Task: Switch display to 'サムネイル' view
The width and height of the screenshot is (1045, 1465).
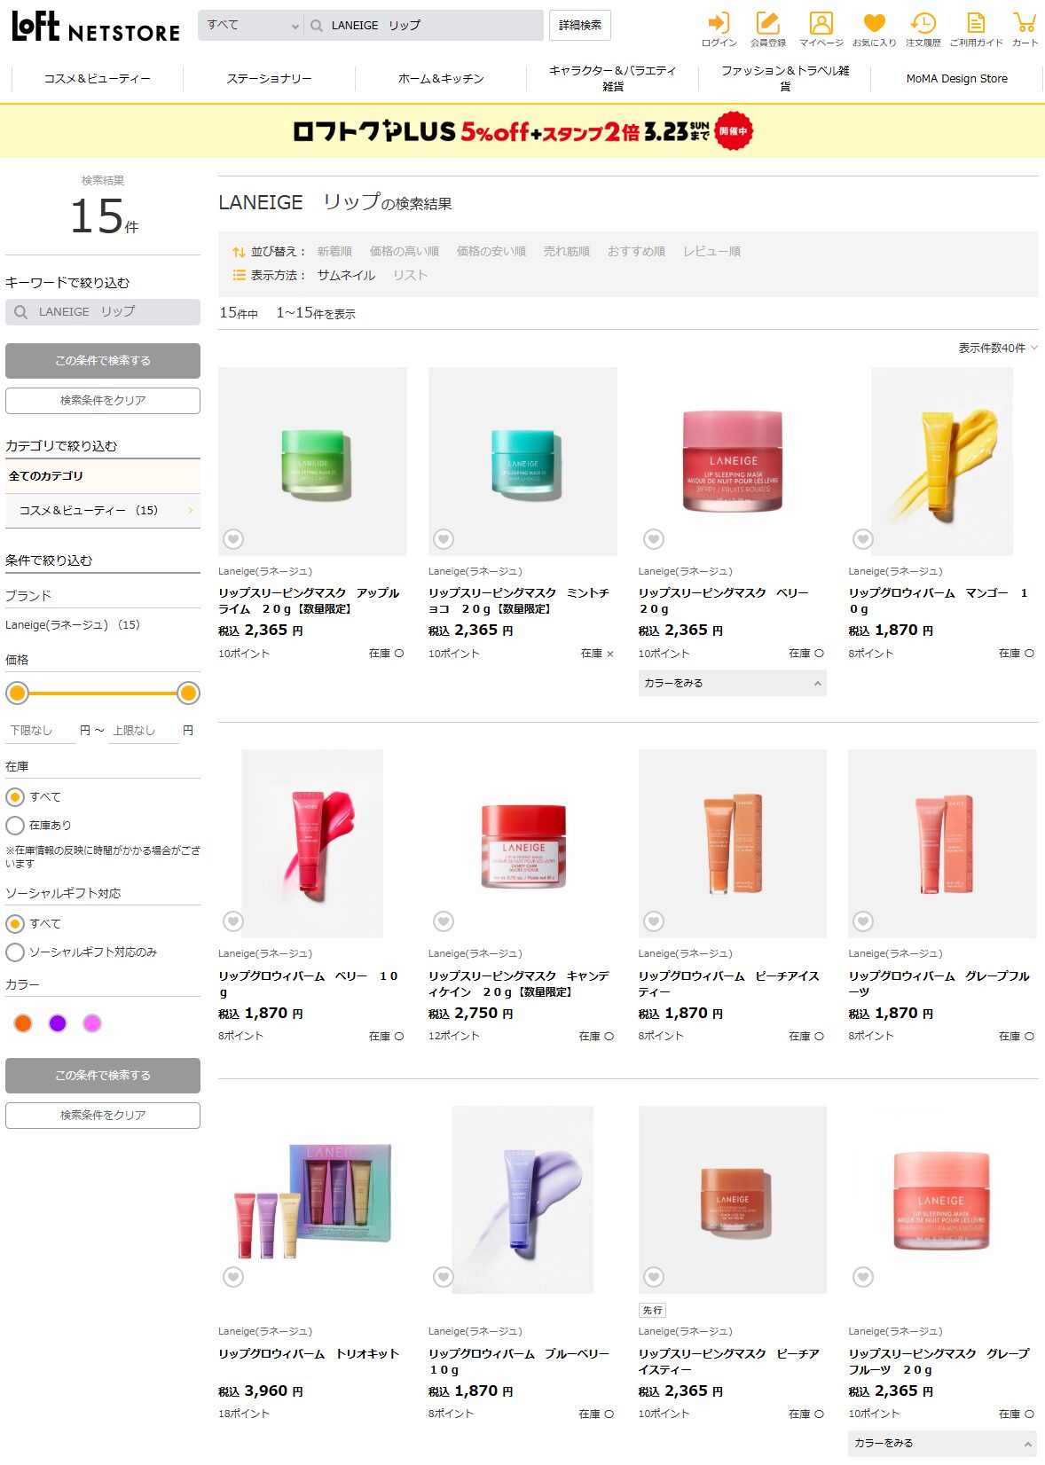Action: coord(346,276)
